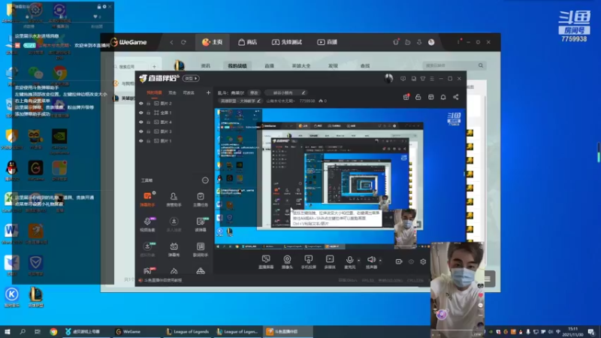Switch to 英雄大全 tab in WeGame
The height and width of the screenshot is (338, 601).
pos(301,66)
